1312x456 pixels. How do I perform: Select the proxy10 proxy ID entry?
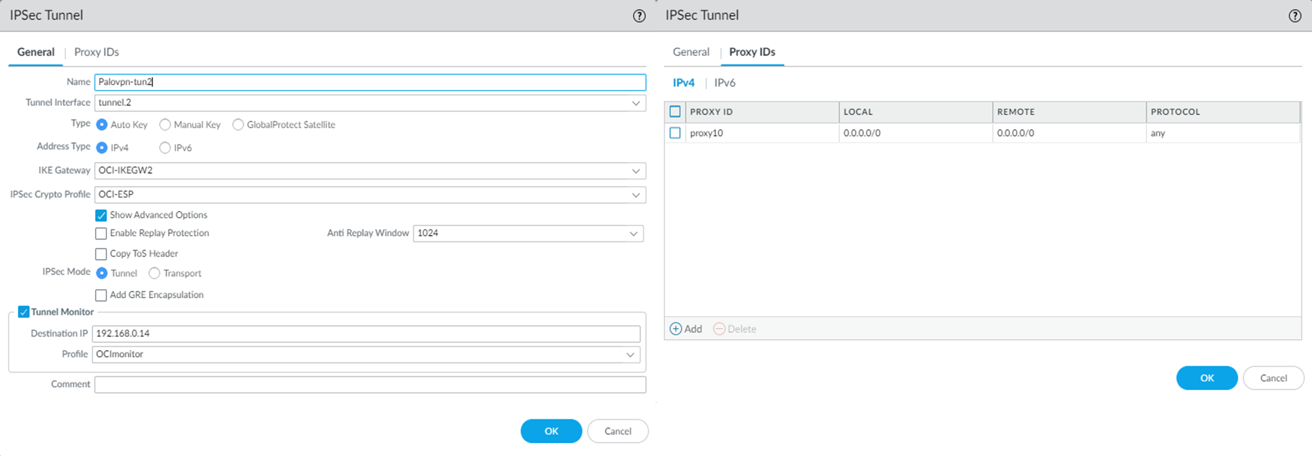tap(706, 133)
